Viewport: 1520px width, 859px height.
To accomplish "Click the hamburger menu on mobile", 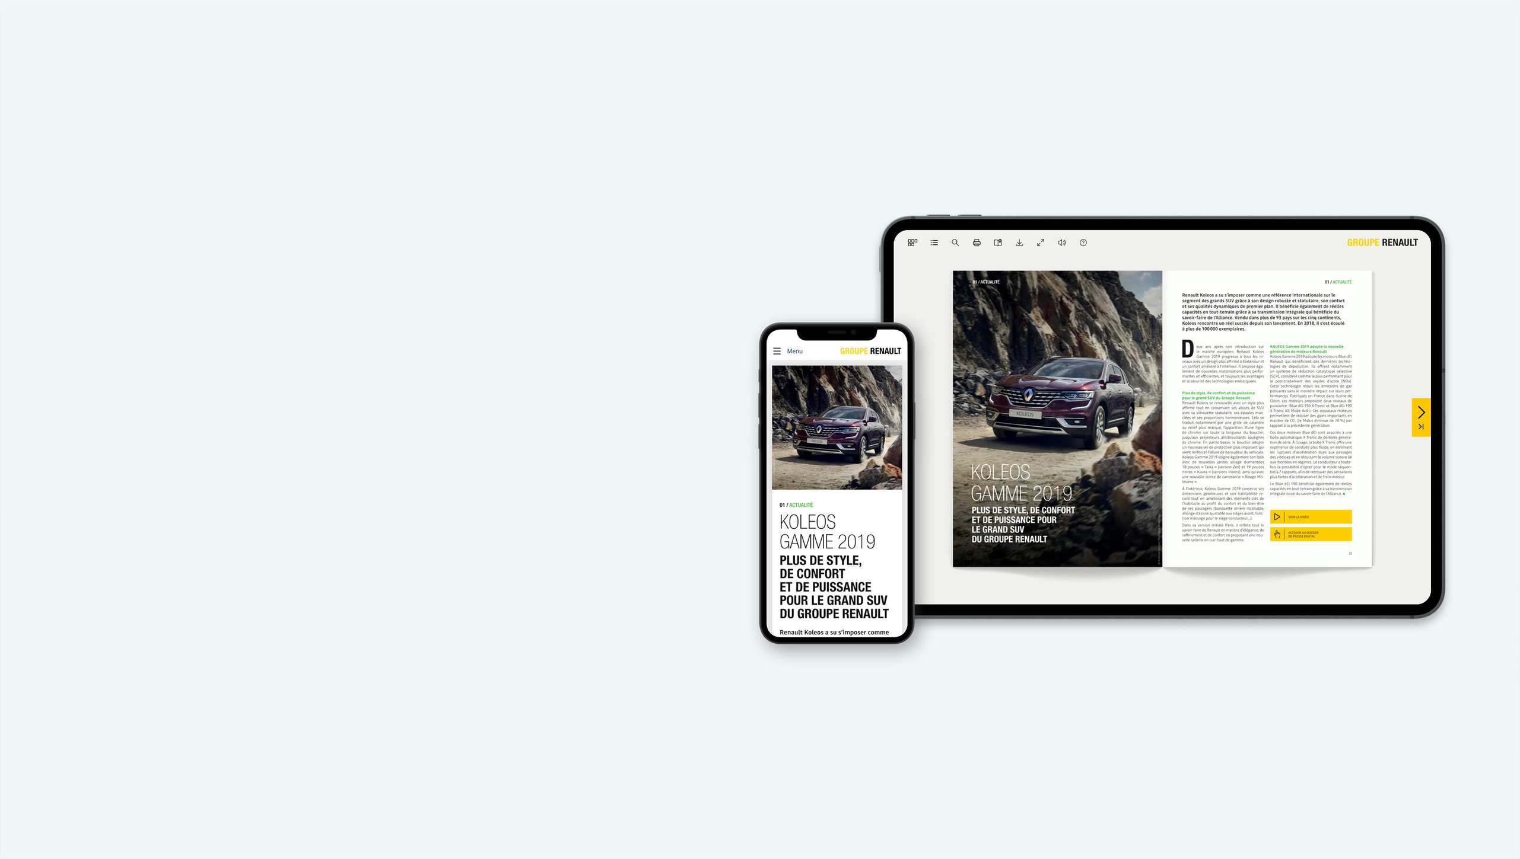I will pyautogui.click(x=778, y=350).
